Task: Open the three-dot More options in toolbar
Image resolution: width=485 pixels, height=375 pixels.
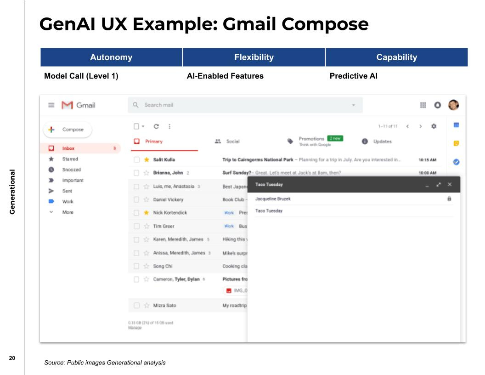Action: (x=169, y=126)
